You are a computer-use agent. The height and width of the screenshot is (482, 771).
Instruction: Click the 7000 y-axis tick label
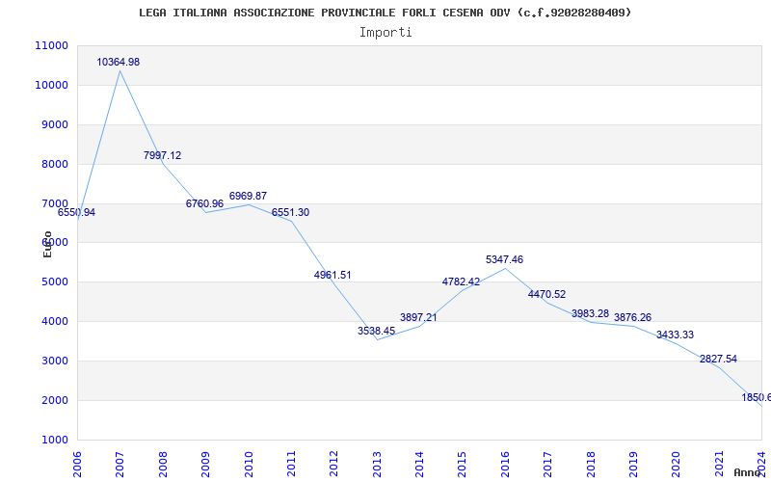pos(55,203)
